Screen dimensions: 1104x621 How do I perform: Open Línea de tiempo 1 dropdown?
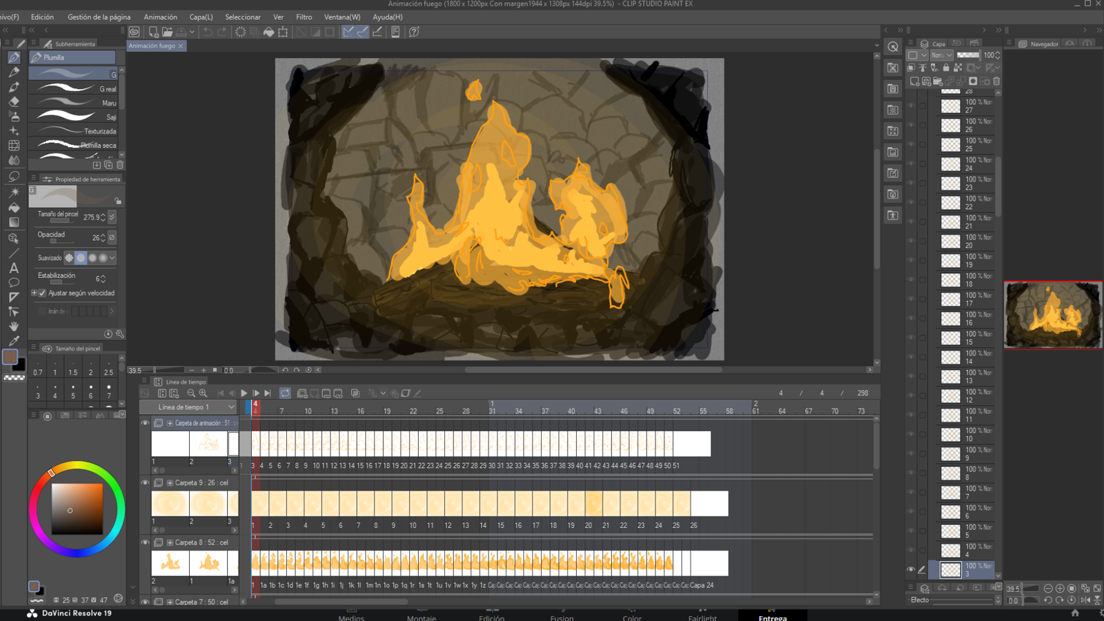coord(188,407)
